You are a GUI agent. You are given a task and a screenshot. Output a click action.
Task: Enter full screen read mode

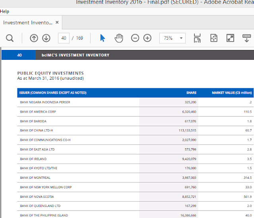pos(230,38)
